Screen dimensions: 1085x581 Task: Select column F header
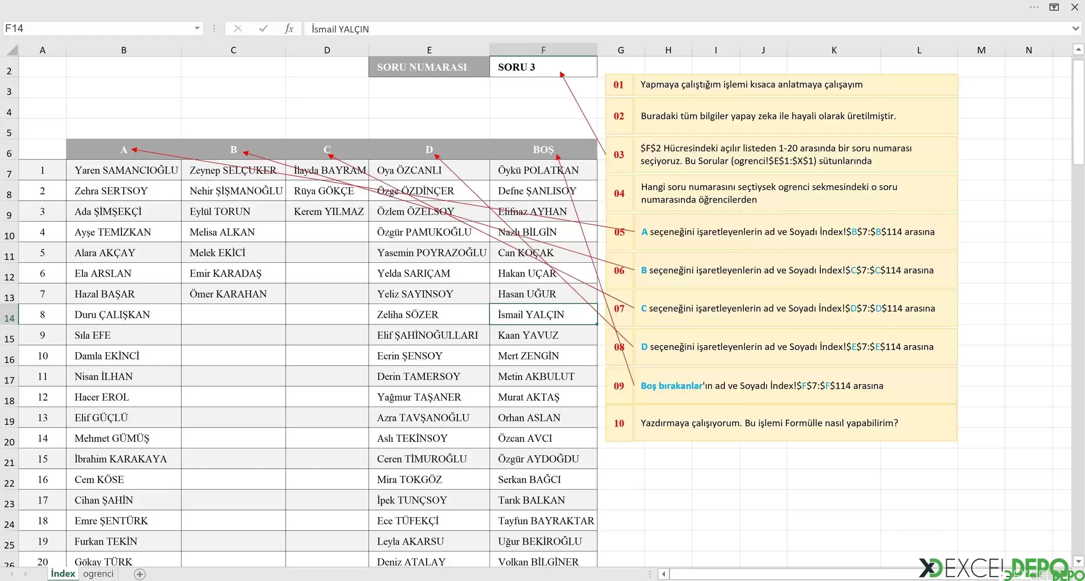pyautogui.click(x=543, y=50)
